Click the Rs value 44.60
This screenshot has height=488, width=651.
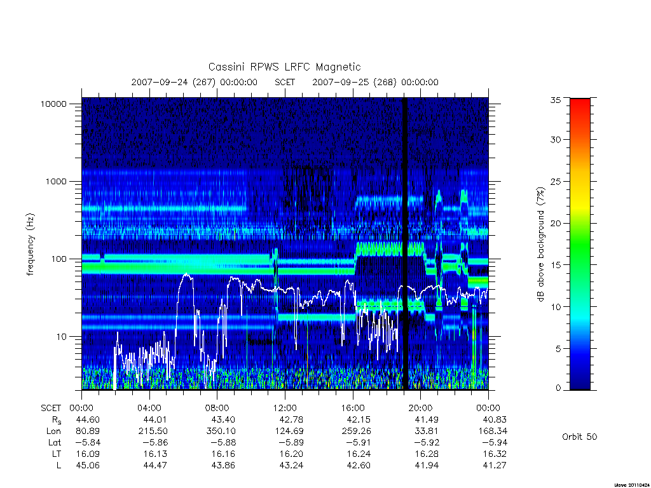click(88, 420)
